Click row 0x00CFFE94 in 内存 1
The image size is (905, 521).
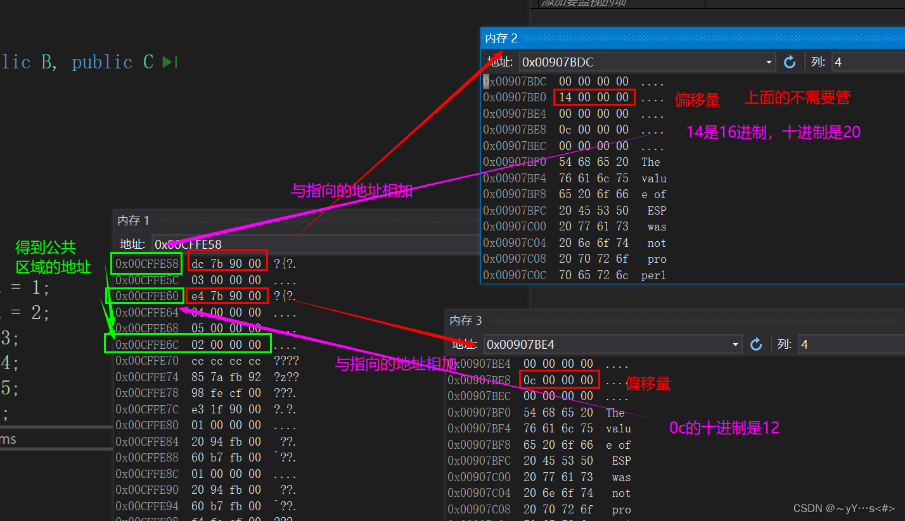tap(206, 506)
